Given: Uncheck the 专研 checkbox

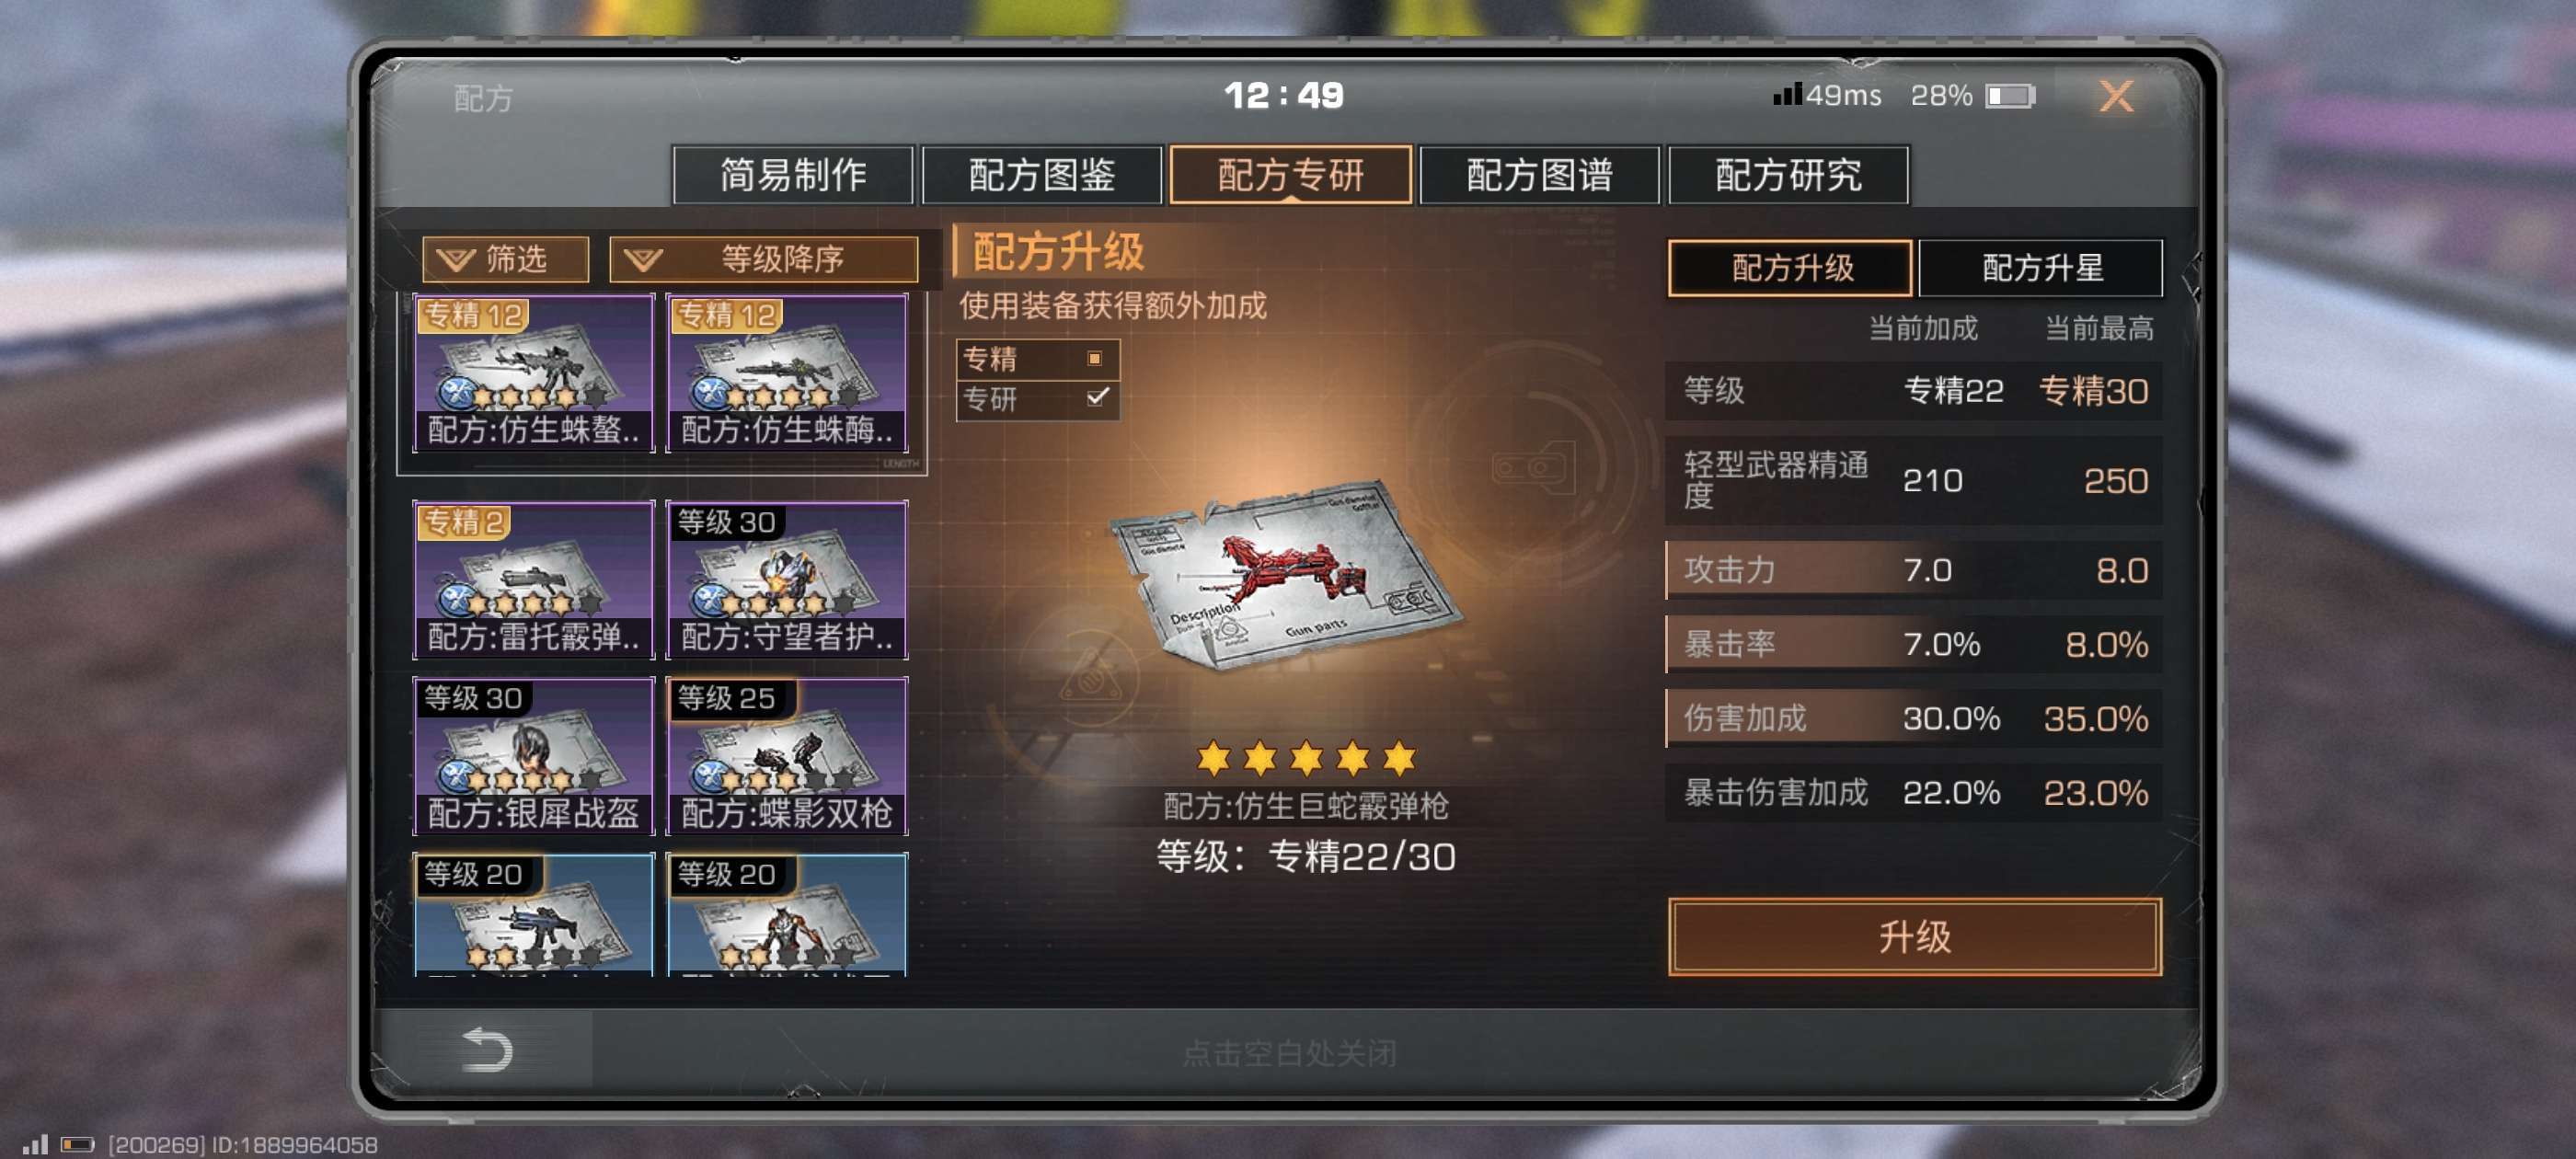Looking at the screenshot, I should click(1097, 398).
